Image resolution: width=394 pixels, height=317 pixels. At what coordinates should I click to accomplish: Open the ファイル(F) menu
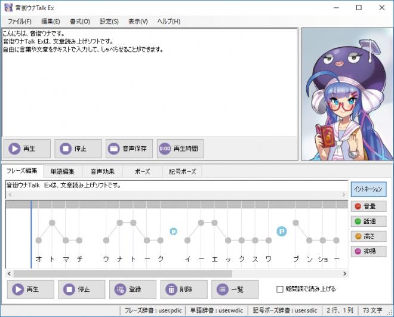click(x=20, y=21)
